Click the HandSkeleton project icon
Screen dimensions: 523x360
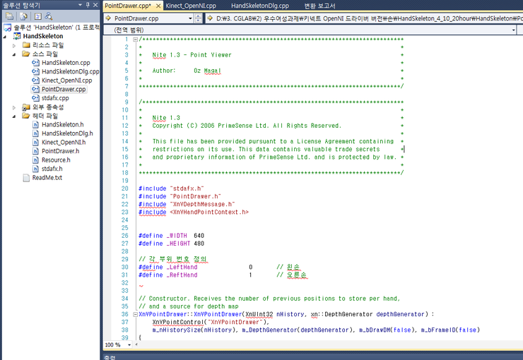coord(17,36)
